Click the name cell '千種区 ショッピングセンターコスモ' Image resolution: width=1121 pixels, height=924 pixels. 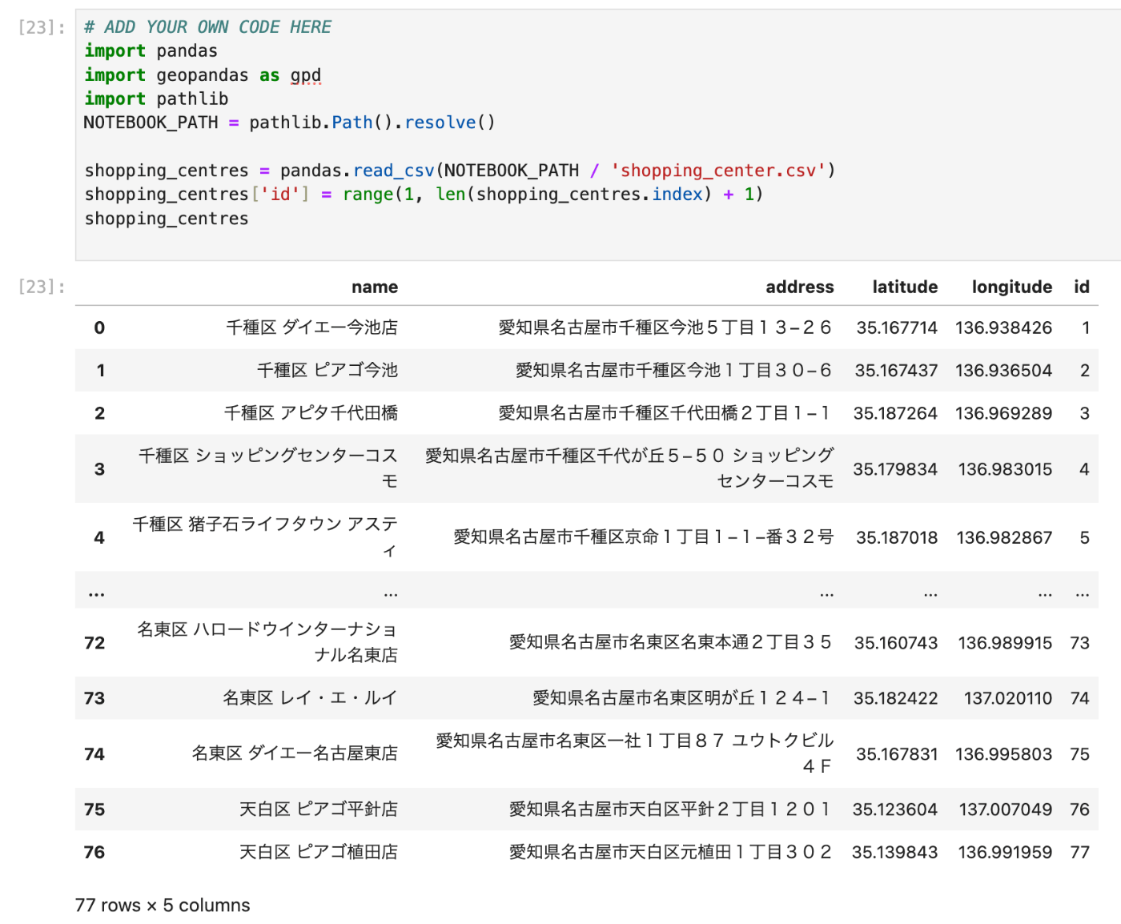[267, 468]
